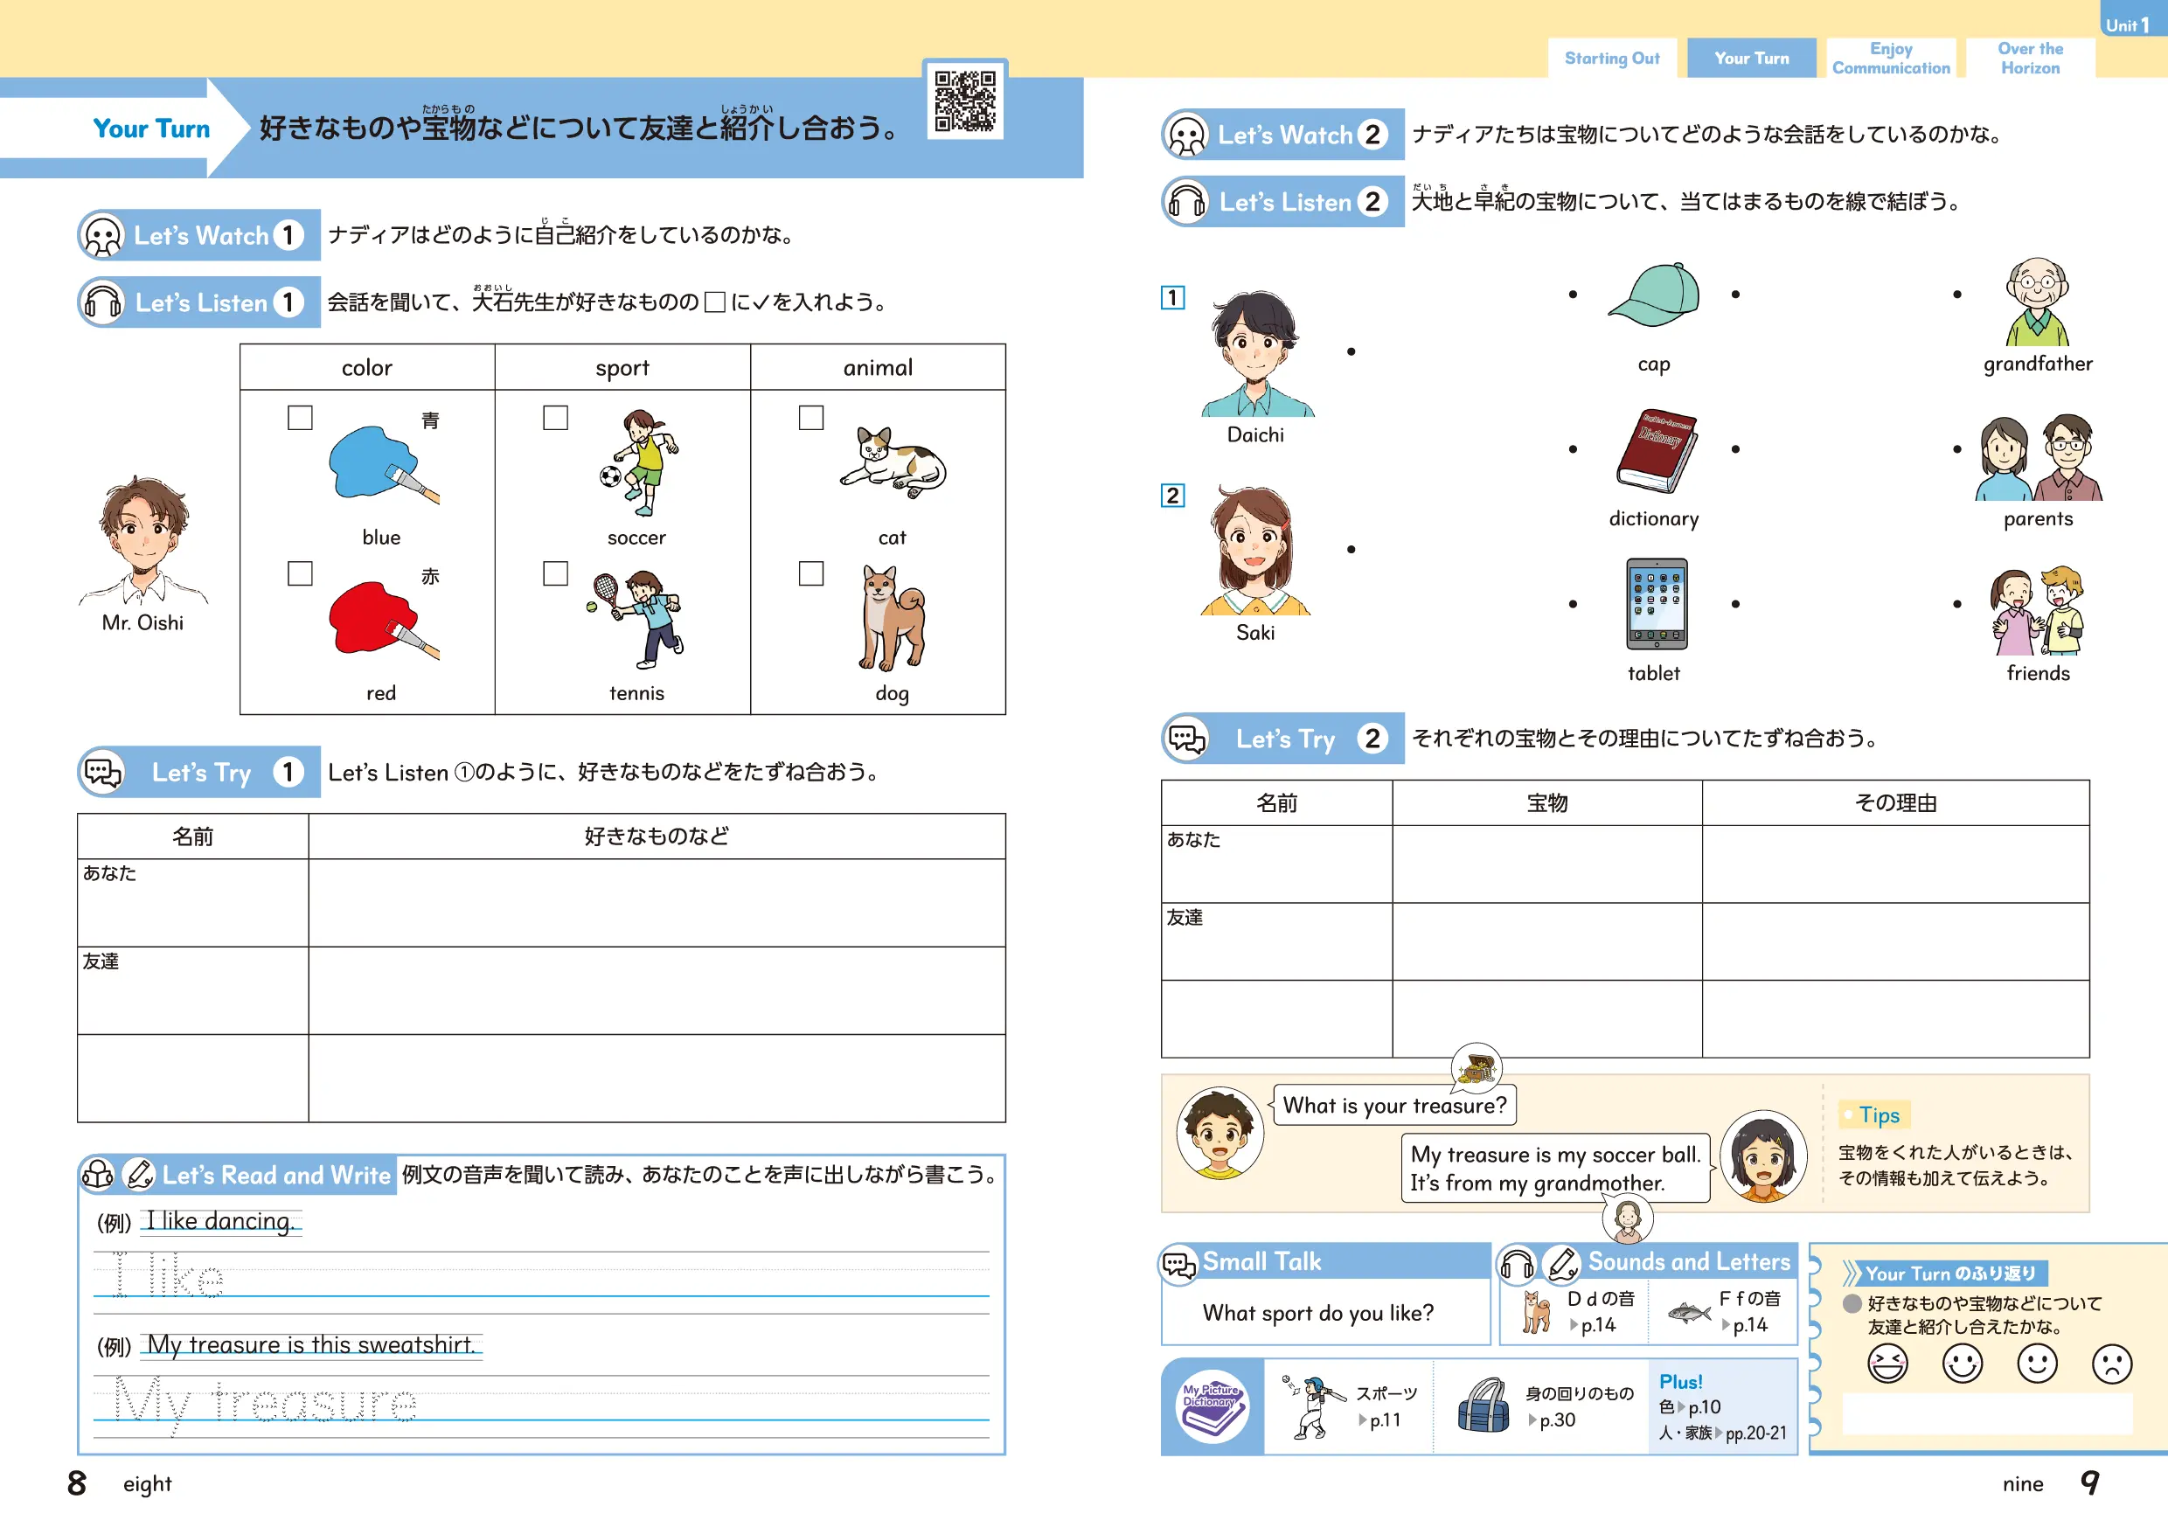Tick the dog checkbox
This screenshot has height=1534, width=2168.
tap(810, 573)
